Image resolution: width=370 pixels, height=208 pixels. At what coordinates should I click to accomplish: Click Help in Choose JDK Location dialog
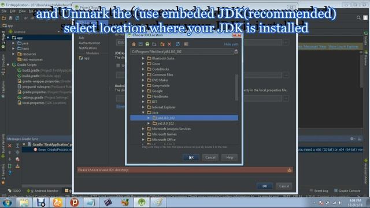click(230, 157)
